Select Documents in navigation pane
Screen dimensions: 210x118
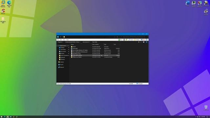[x=63, y=51]
